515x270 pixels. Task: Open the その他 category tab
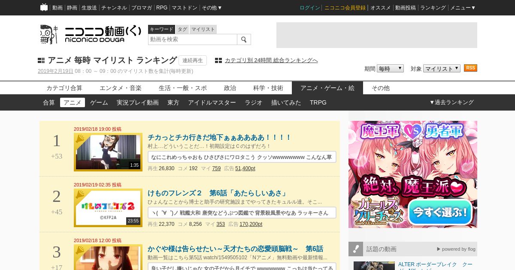pyautogui.click(x=381, y=88)
